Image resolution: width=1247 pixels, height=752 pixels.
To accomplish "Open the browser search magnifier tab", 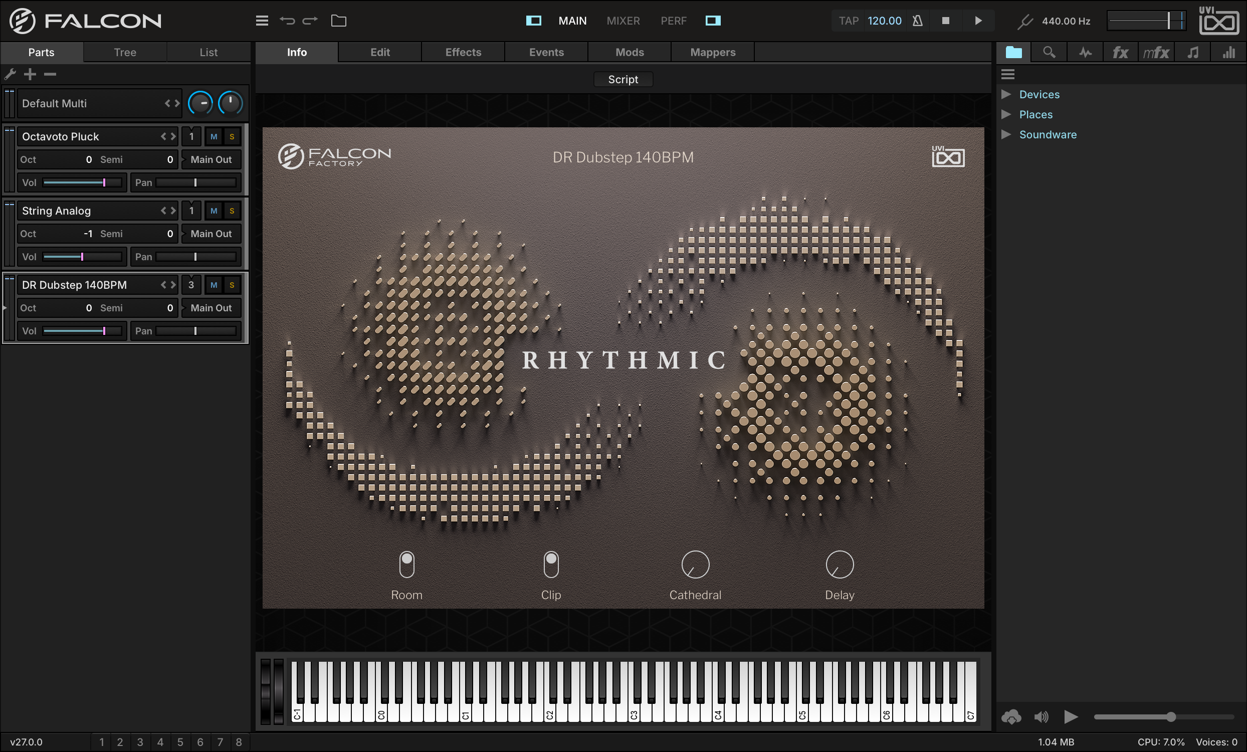I will [1049, 52].
